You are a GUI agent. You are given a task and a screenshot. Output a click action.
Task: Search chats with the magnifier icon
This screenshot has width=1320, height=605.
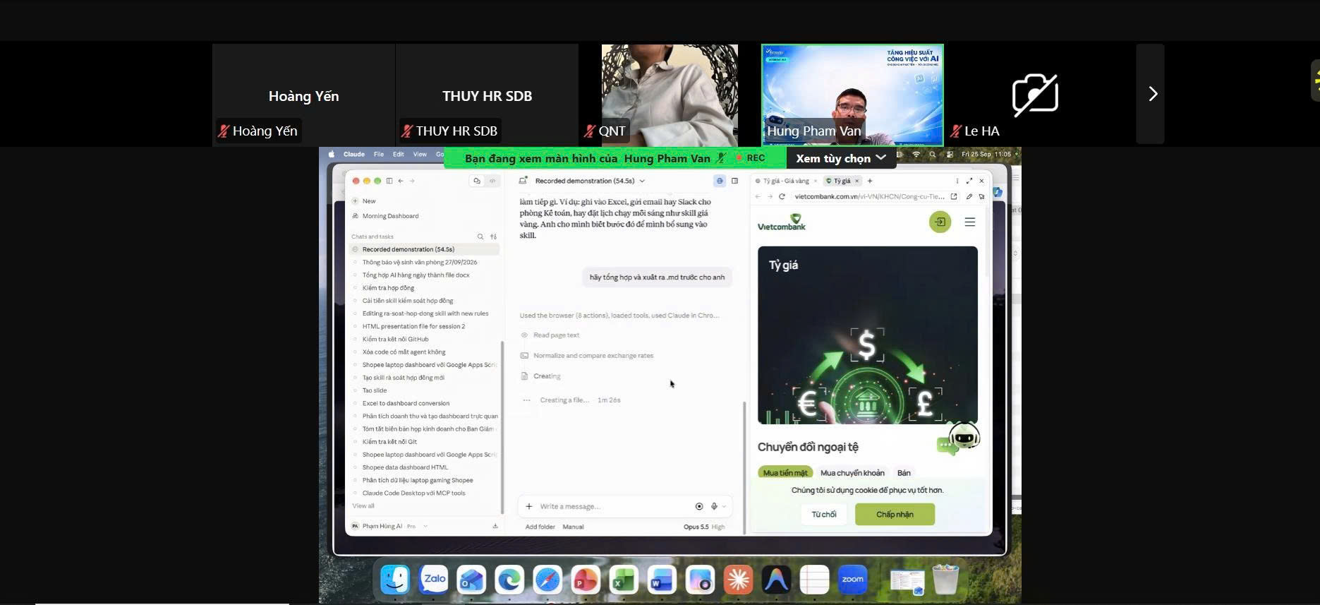pyautogui.click(x=480, y=236)
